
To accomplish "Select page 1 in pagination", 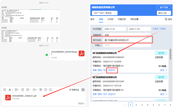I will pyautogui.click(x=130, y=105).
